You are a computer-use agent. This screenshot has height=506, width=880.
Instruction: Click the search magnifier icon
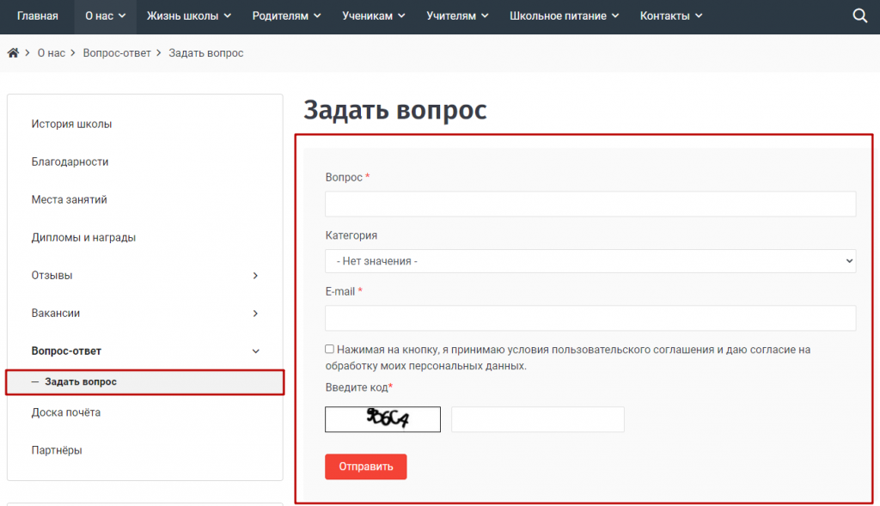point(859,15)
